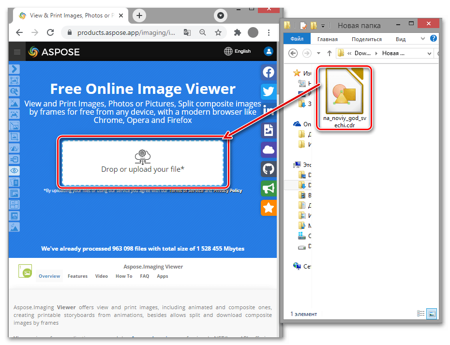Screen dimensions: 450x345
Task: Open the Поделиться ribbon tab in Explorer
Action: click(x=367, y=39)
